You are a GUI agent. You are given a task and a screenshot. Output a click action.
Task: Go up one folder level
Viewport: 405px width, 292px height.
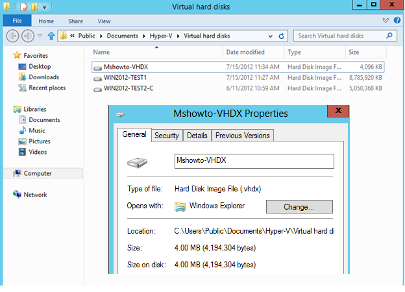(x=51, y=36)
